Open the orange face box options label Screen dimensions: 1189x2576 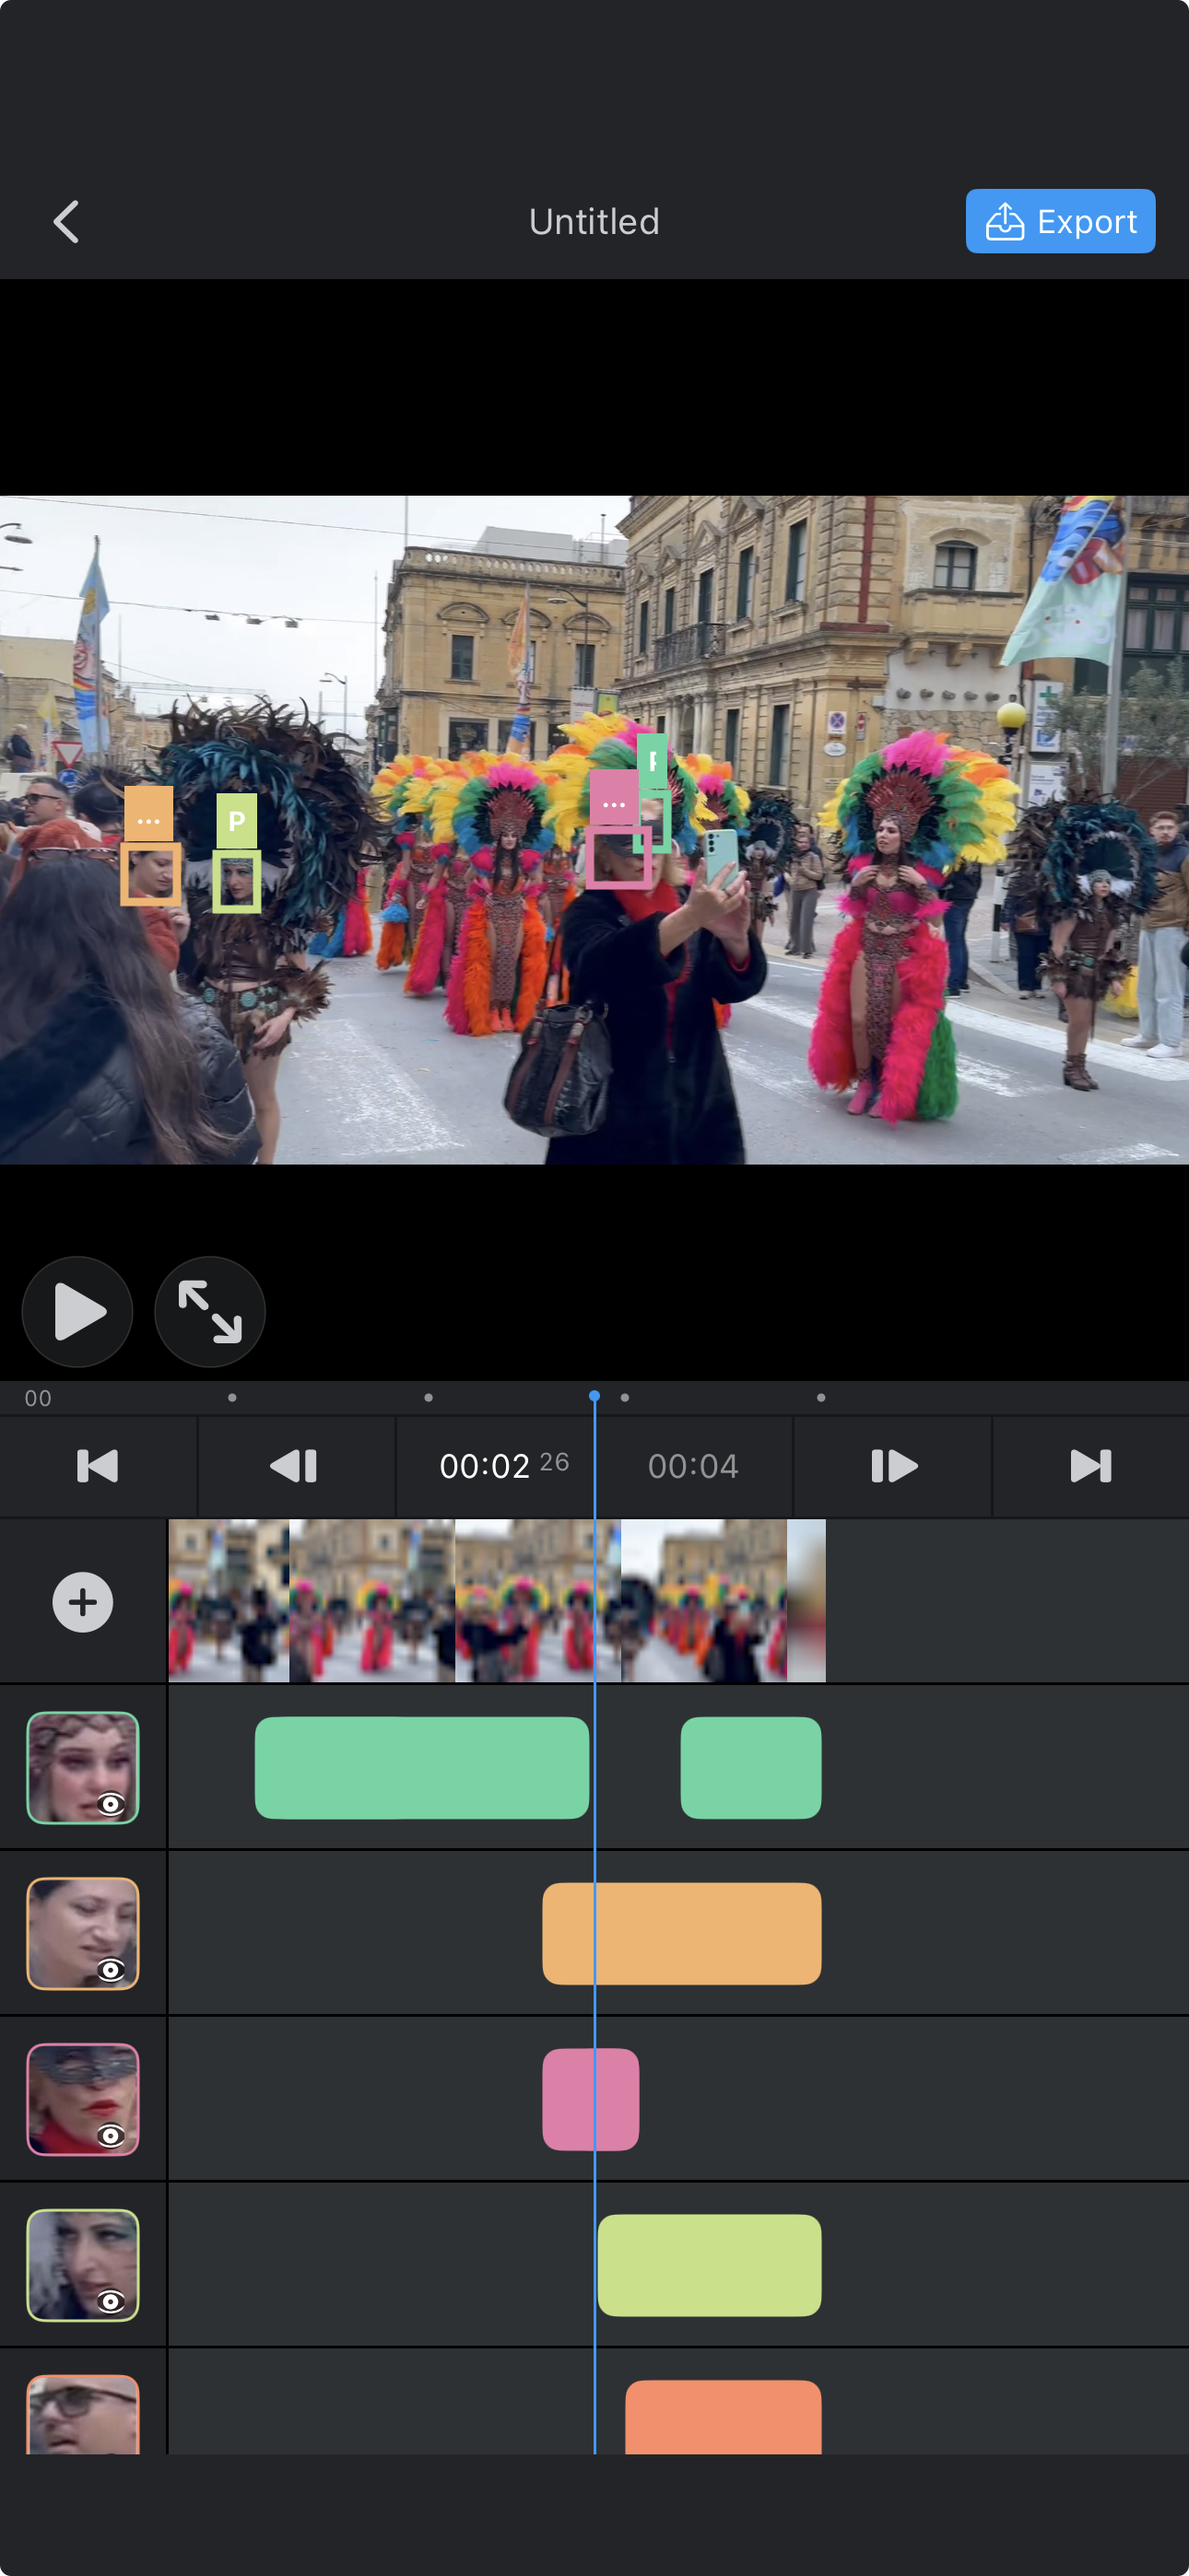tap(148, 813)
